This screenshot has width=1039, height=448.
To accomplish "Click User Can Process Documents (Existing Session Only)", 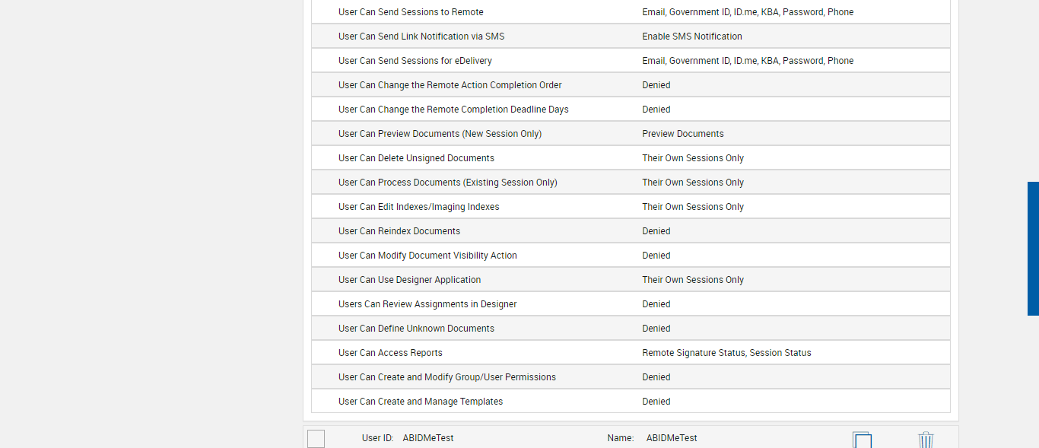I will click(x=447, y=183).
